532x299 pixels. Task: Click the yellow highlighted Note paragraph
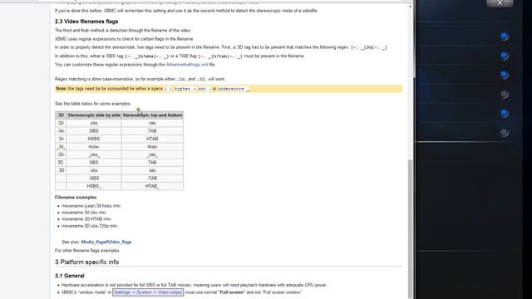point(229,89)
